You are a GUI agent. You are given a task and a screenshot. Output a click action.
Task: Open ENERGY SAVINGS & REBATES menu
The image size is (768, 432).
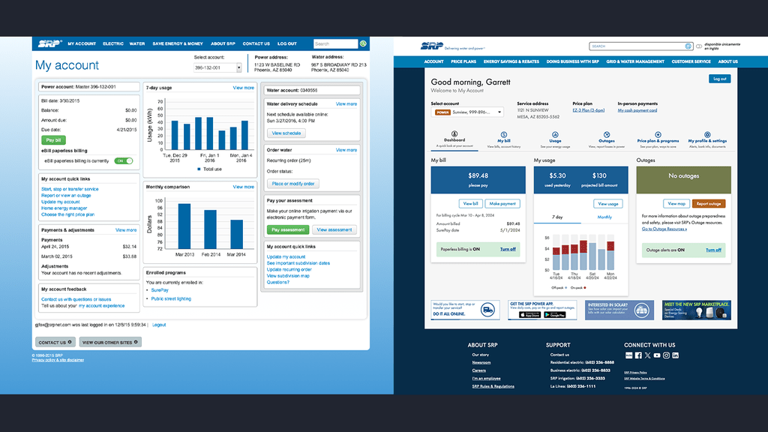click(511, 61)
